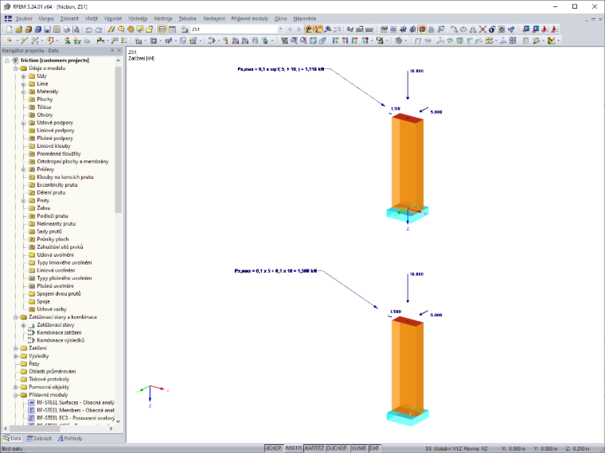Click the Kombinace zatížení tree icon
Image resolution: width=605 pixels, height=453 pixels.
32,332
